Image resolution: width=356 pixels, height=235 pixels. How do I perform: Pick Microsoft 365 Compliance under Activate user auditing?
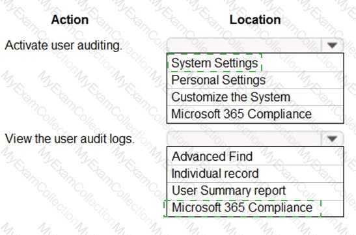point(255,114)
